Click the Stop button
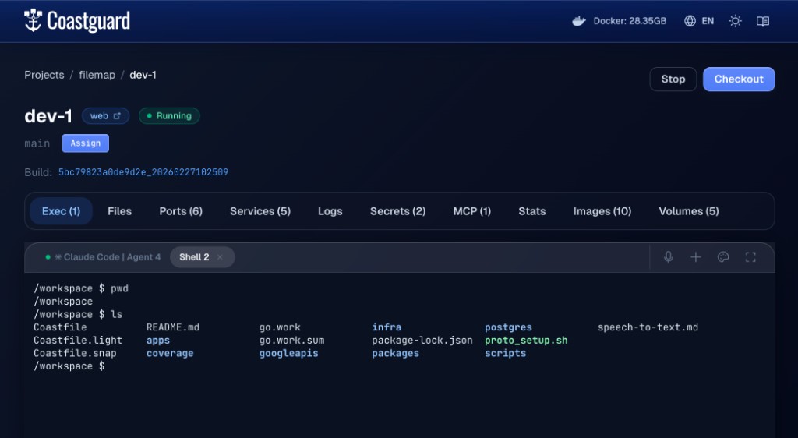Image resolution: width=798 pixels, height=438 pixels. 673,79
